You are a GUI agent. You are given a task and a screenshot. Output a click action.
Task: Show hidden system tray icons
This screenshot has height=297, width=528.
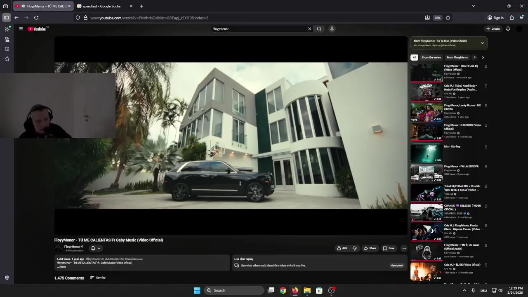click(x=464, y=290)
